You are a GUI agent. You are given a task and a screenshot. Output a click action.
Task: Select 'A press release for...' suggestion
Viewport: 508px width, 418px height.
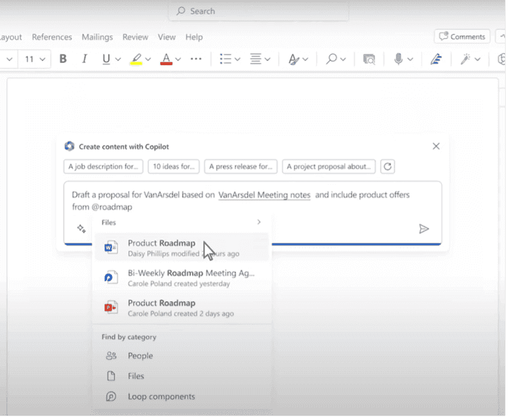pos(241,166)
